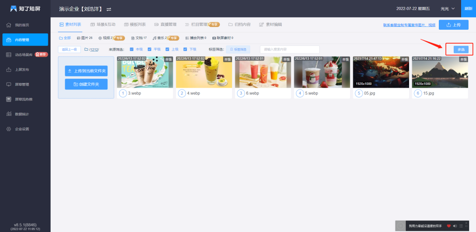Filter materials by 图片 26
Viewport: 476px width, 232px height.
click(85, 38)
